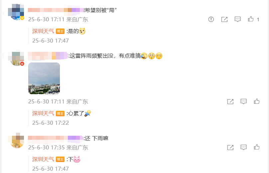Share the 雷阵雨频繁出没 comment

[x=230, y=101]
